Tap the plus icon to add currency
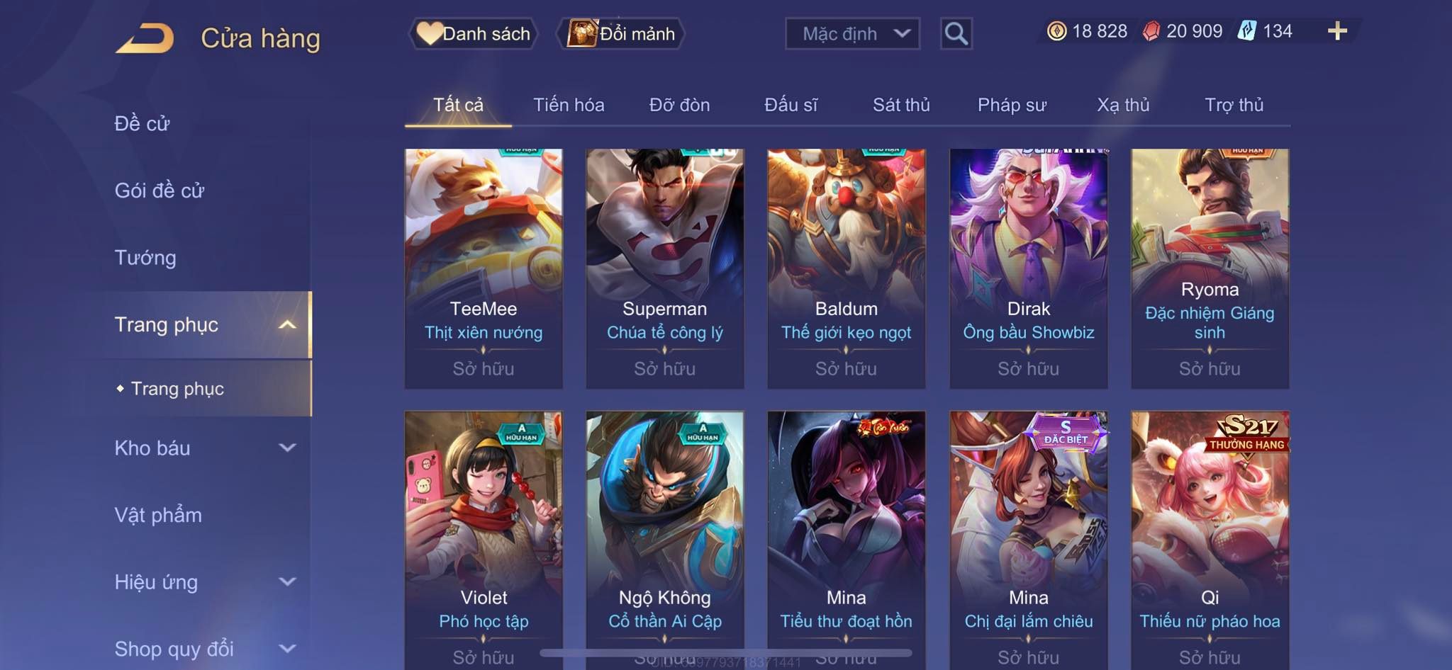Screen dimensions: 1452x670 [1337, 31]
